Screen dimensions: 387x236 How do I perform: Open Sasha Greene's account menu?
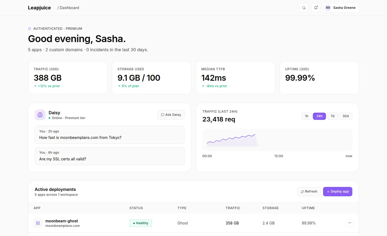[x=341, y=8]
